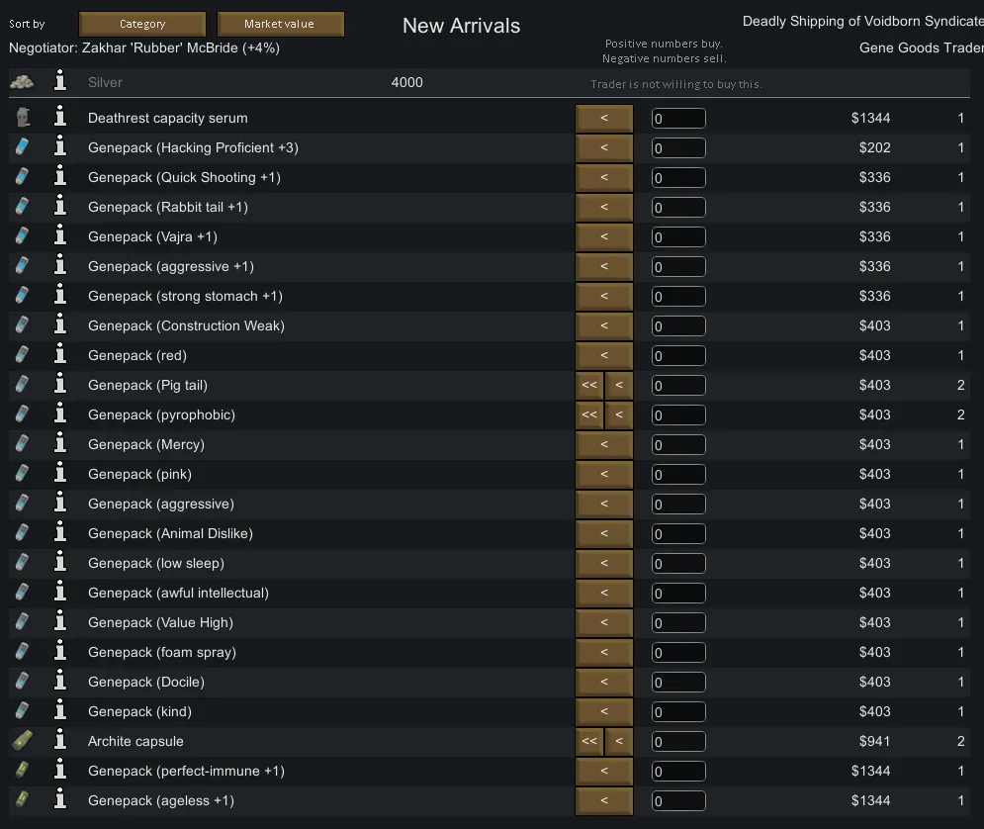The image size is (984, 829).
Task: Click quantity field for Genepack (Vajra +1)
Action: (x=678, y=237)
